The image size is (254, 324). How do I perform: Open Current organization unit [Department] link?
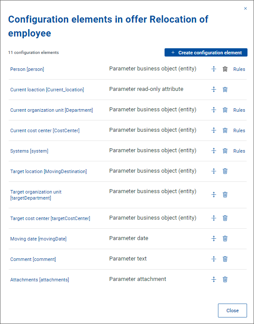[51, 110]
